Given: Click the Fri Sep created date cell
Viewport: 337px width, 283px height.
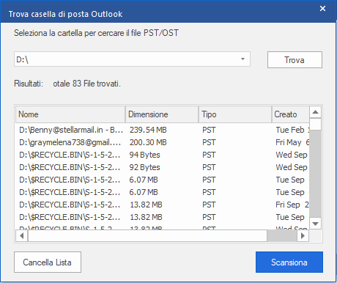Looking at the screenshot, I should click(292, 205).
